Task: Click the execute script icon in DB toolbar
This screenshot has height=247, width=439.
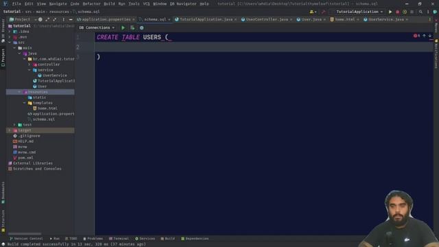Action: coord(132,27)
